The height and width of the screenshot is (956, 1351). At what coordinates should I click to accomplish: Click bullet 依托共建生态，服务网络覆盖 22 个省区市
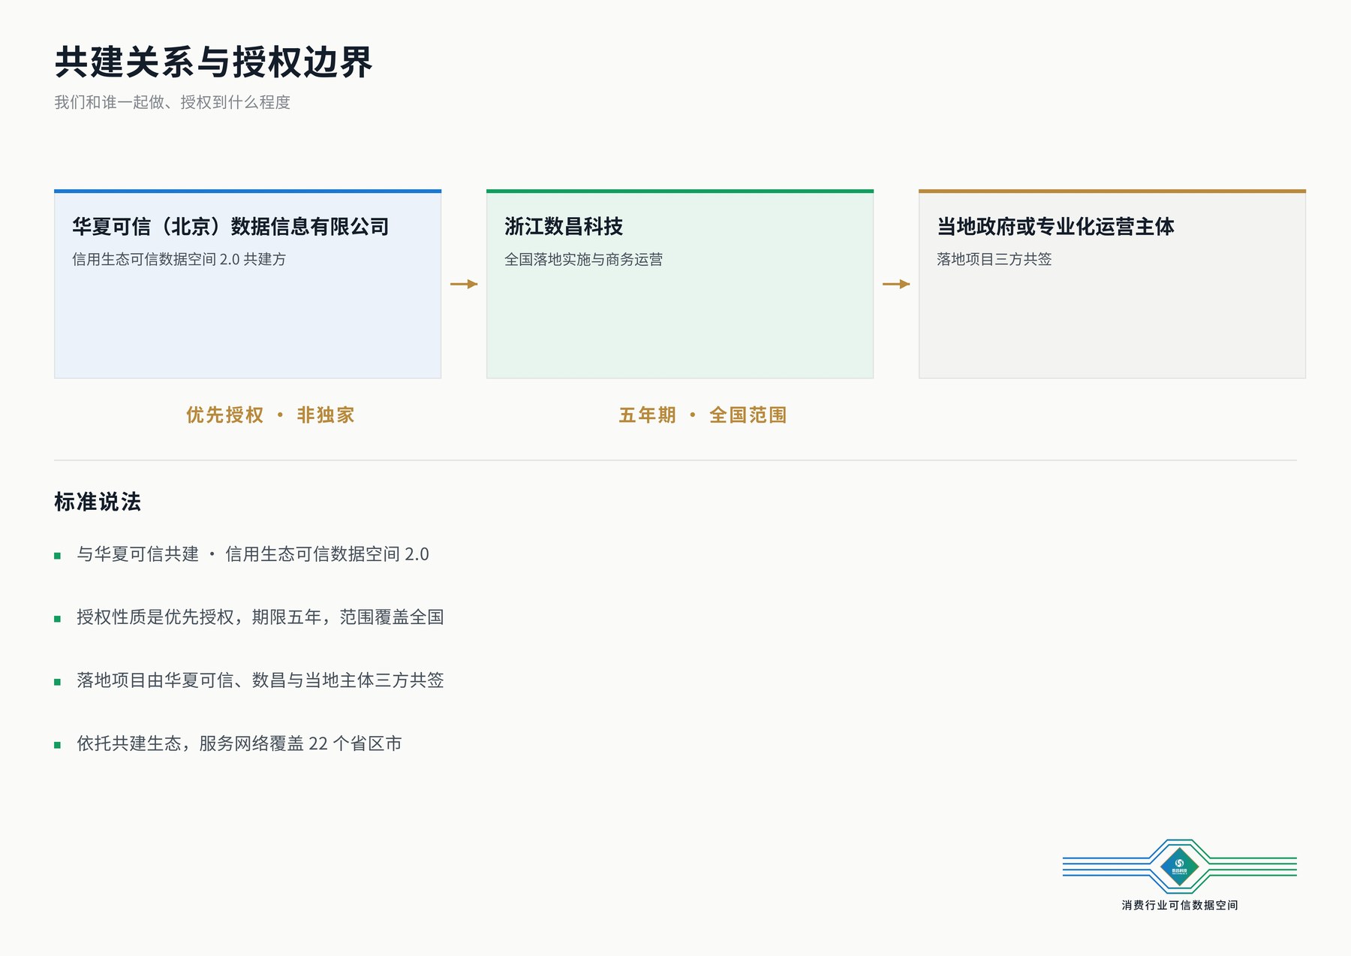[239, 743]
